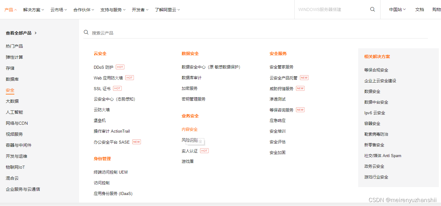Viewport: 441px width, 206px height.
Task: Open 等保咨询服务
Action: (282, 110)
